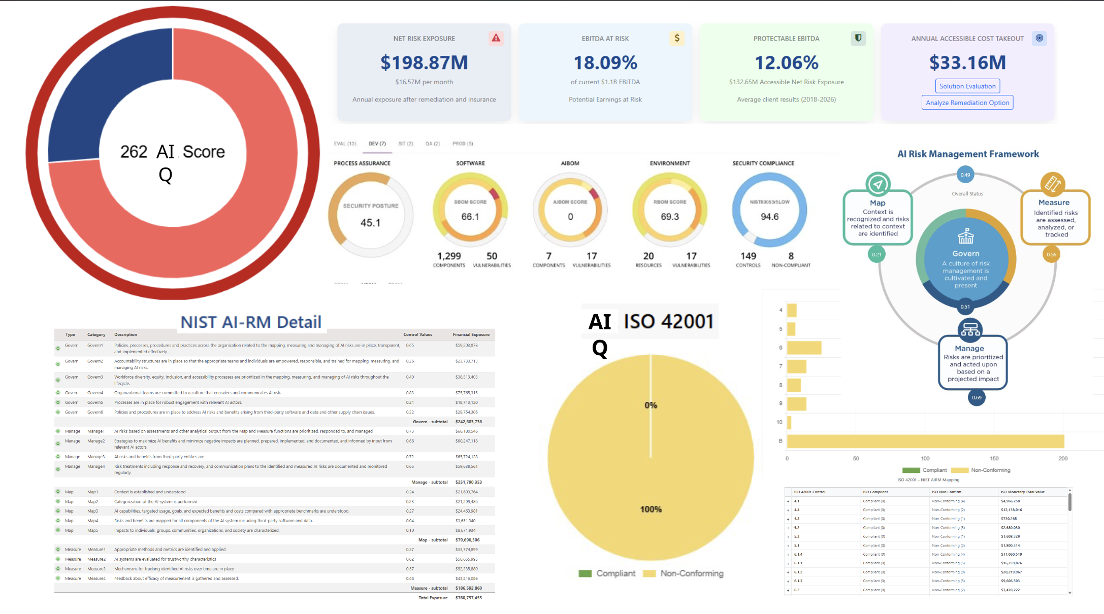Click the Govern building icon in the framework circle
The image size is (1104, 614).
pos(965,236)
